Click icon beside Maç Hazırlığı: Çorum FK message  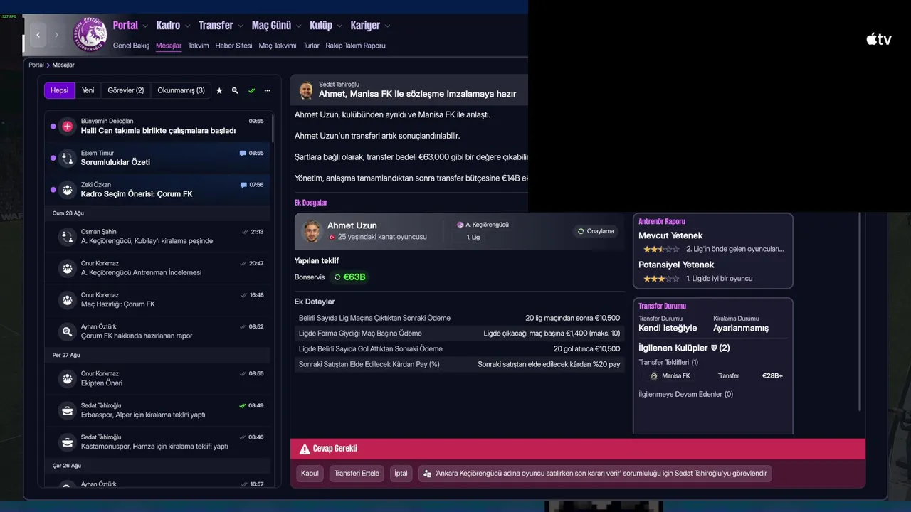coord(67,300)
